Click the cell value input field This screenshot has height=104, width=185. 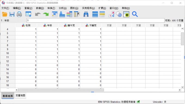tap(95, 20)
